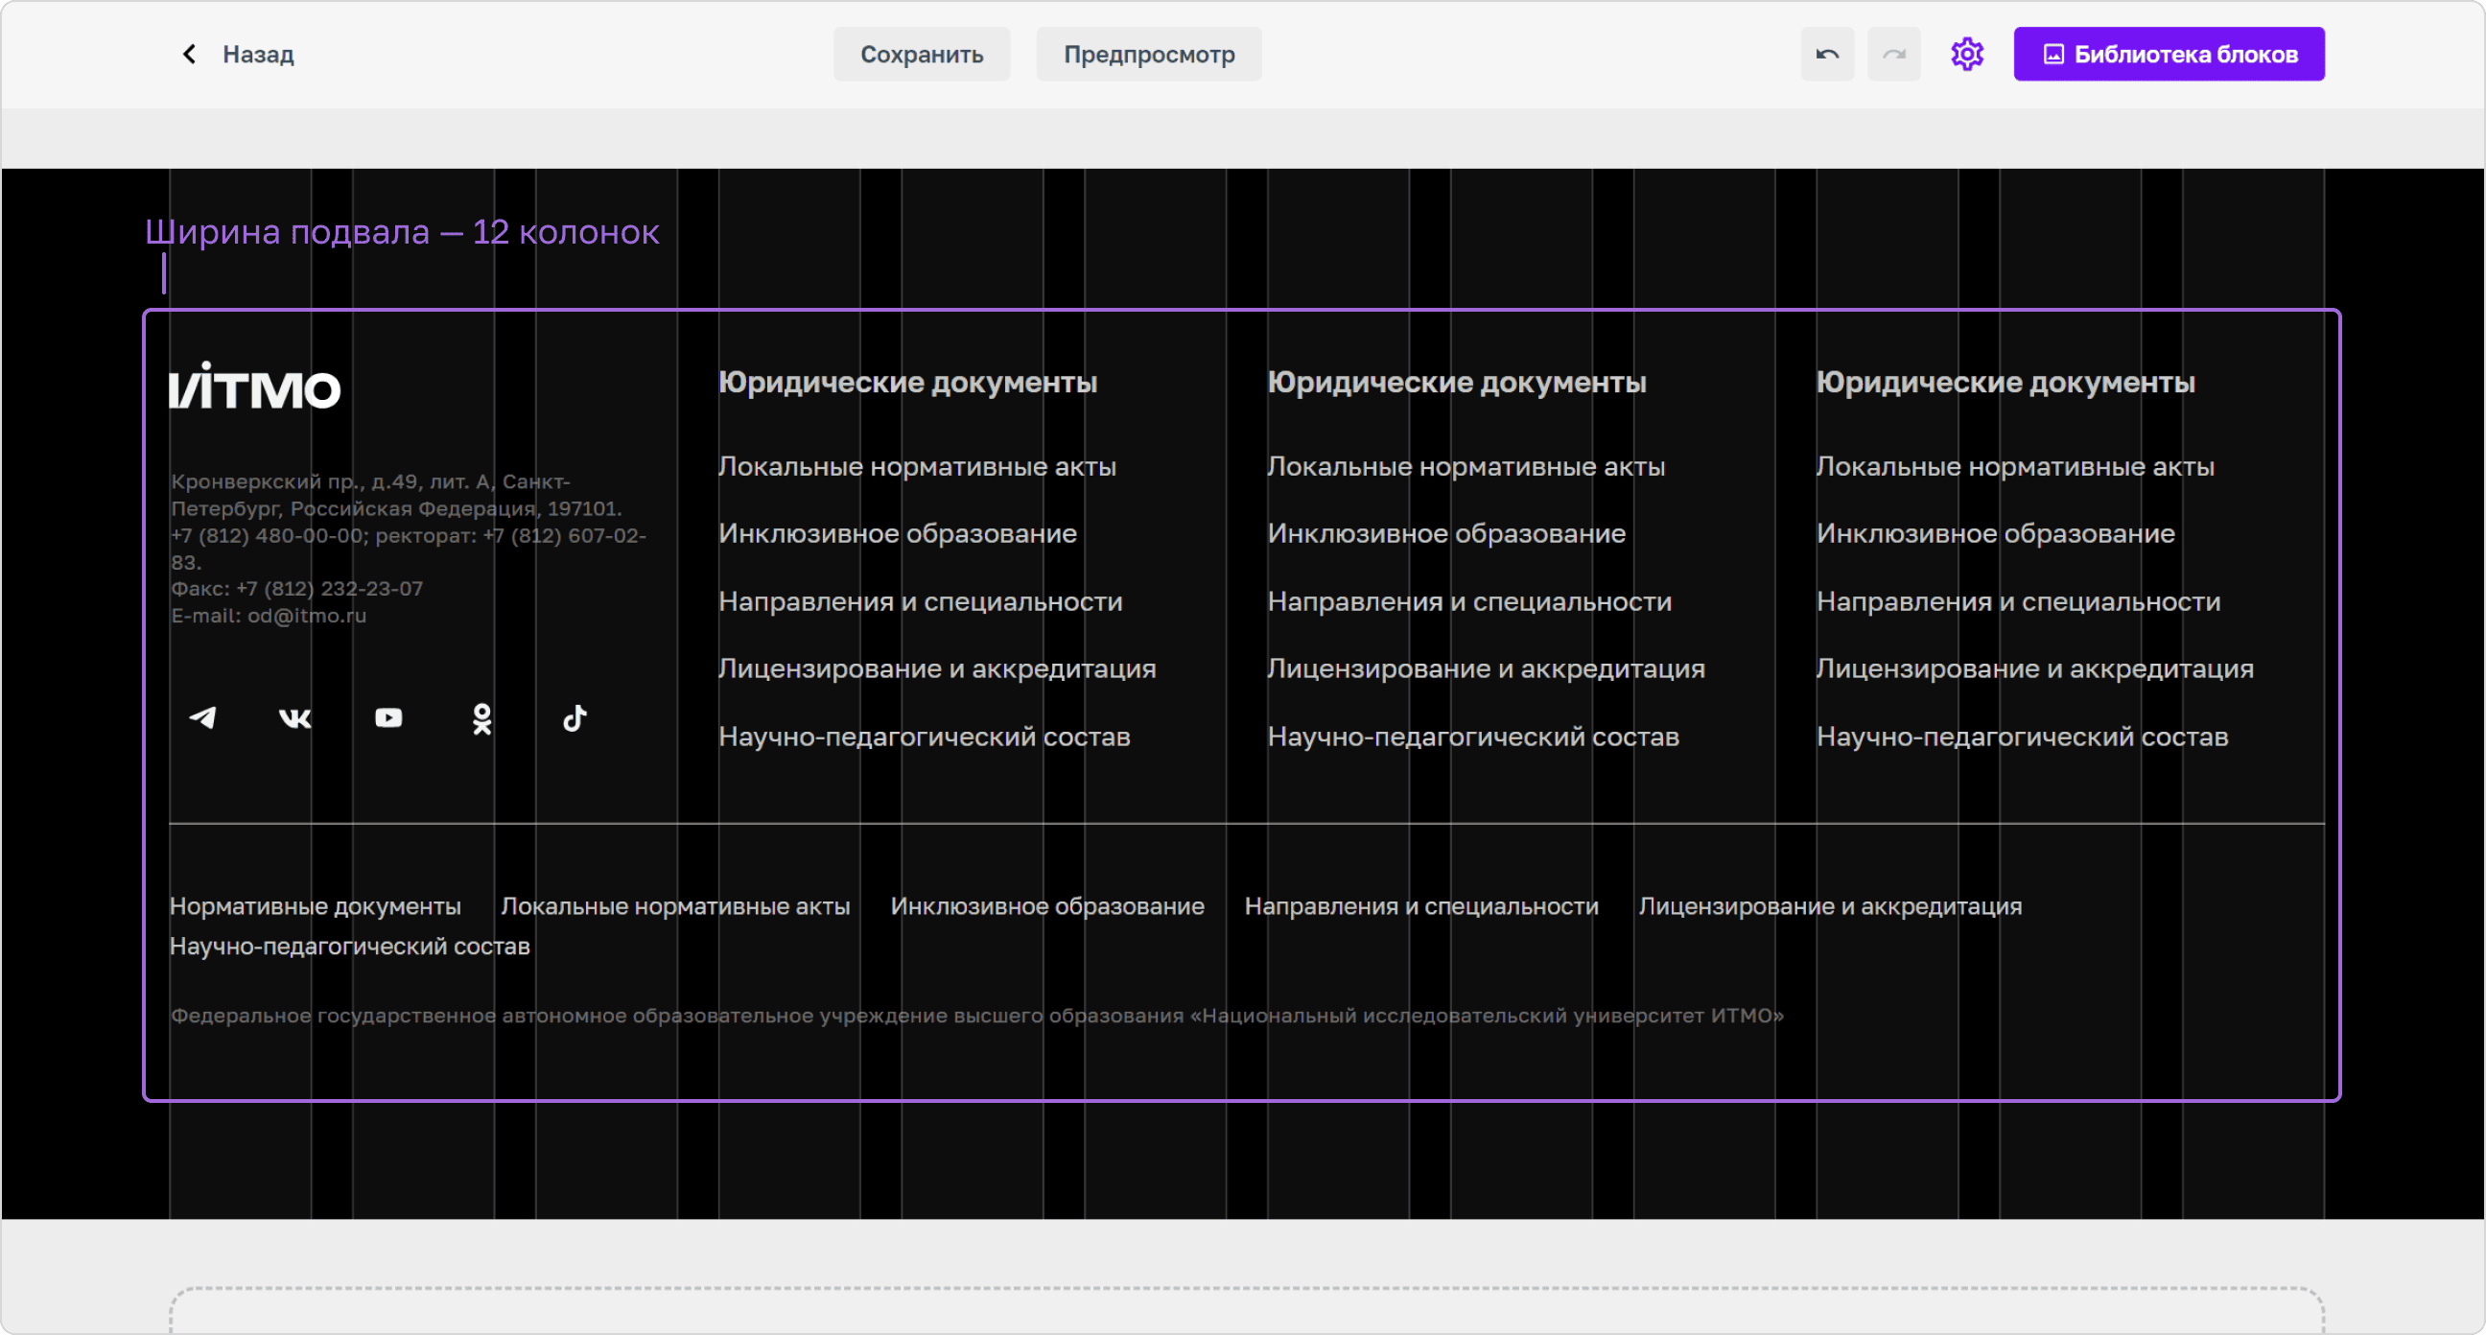Click Локальные нормативные акты in first column

(917, 467)
